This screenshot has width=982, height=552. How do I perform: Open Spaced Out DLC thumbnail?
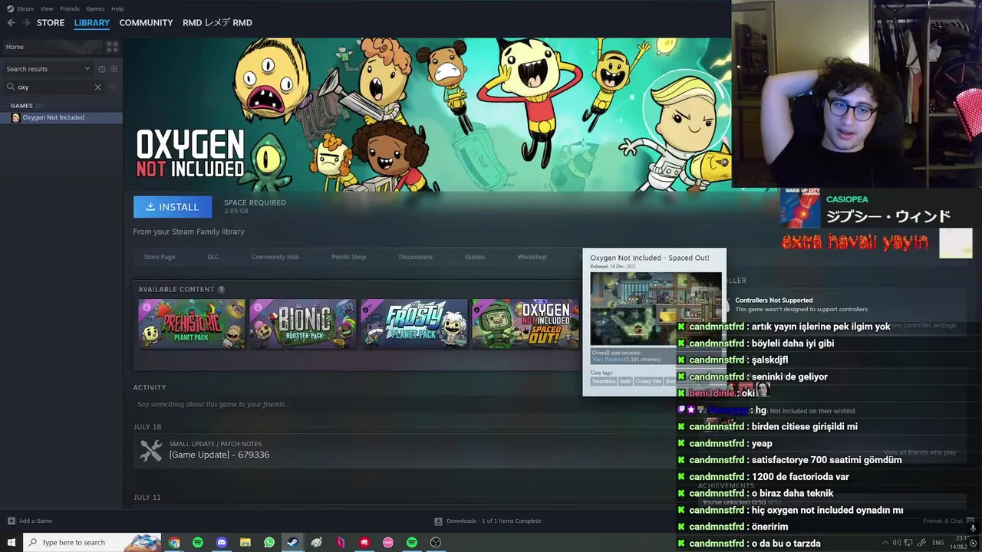526,324
